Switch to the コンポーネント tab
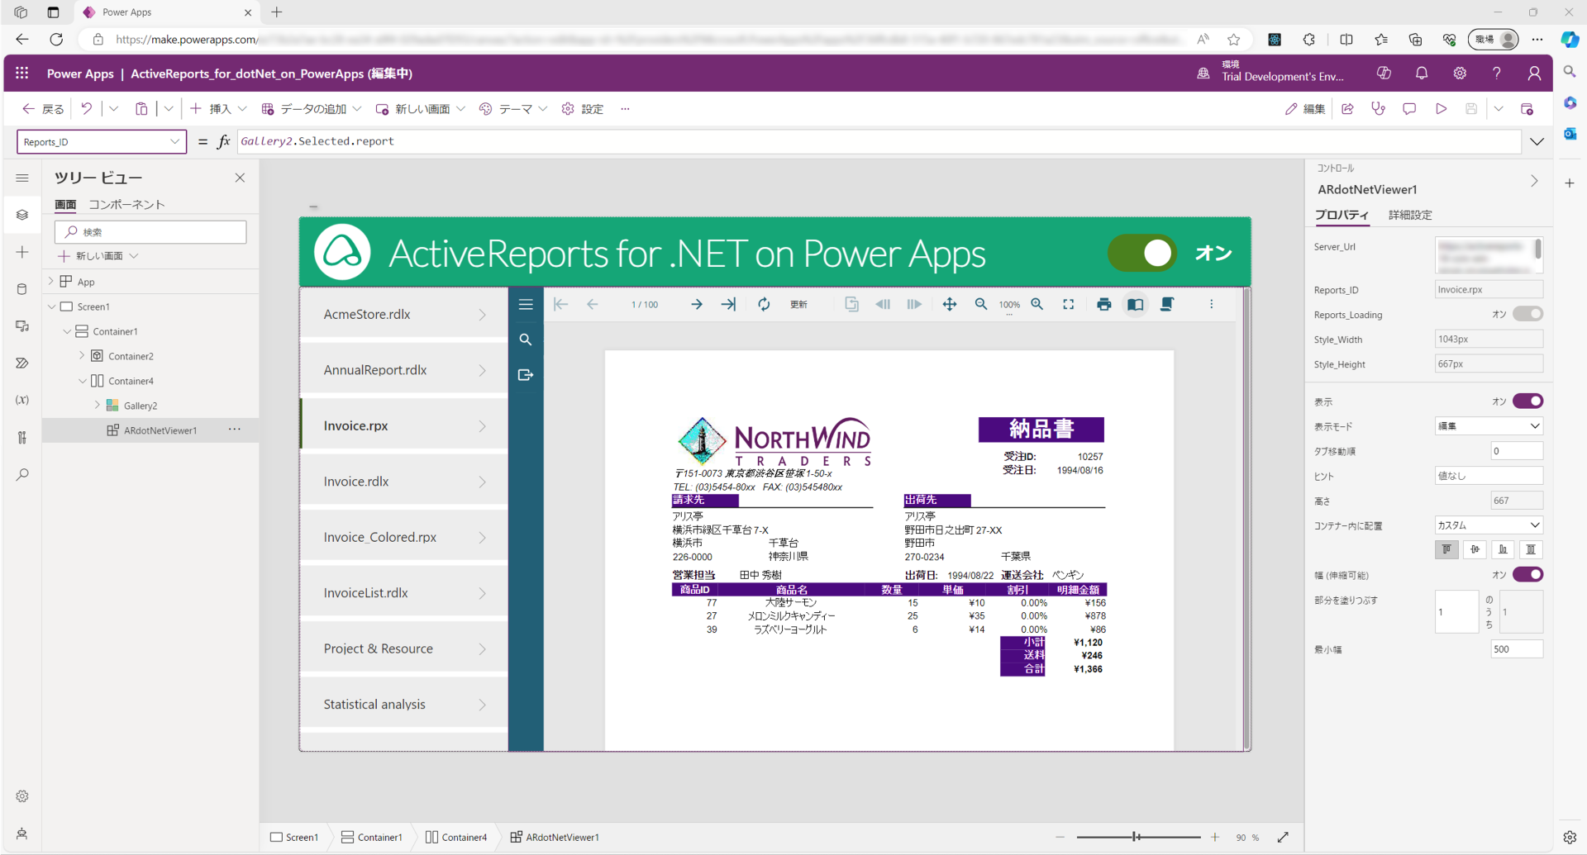 [126, 204]
